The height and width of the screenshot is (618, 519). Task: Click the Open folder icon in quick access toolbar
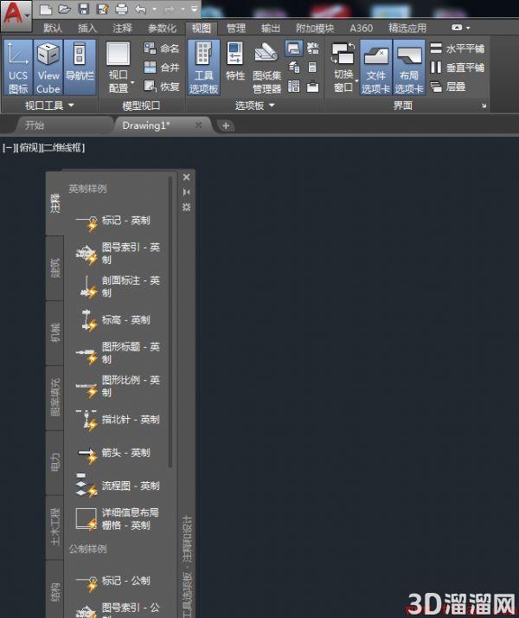tap(64, 9)
